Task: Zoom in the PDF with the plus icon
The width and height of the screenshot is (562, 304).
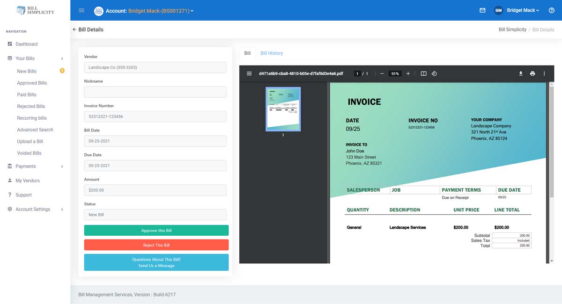Action: tap(408, 73)
